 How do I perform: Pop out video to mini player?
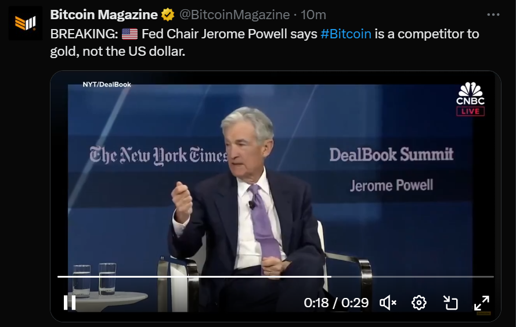(450, 302)
